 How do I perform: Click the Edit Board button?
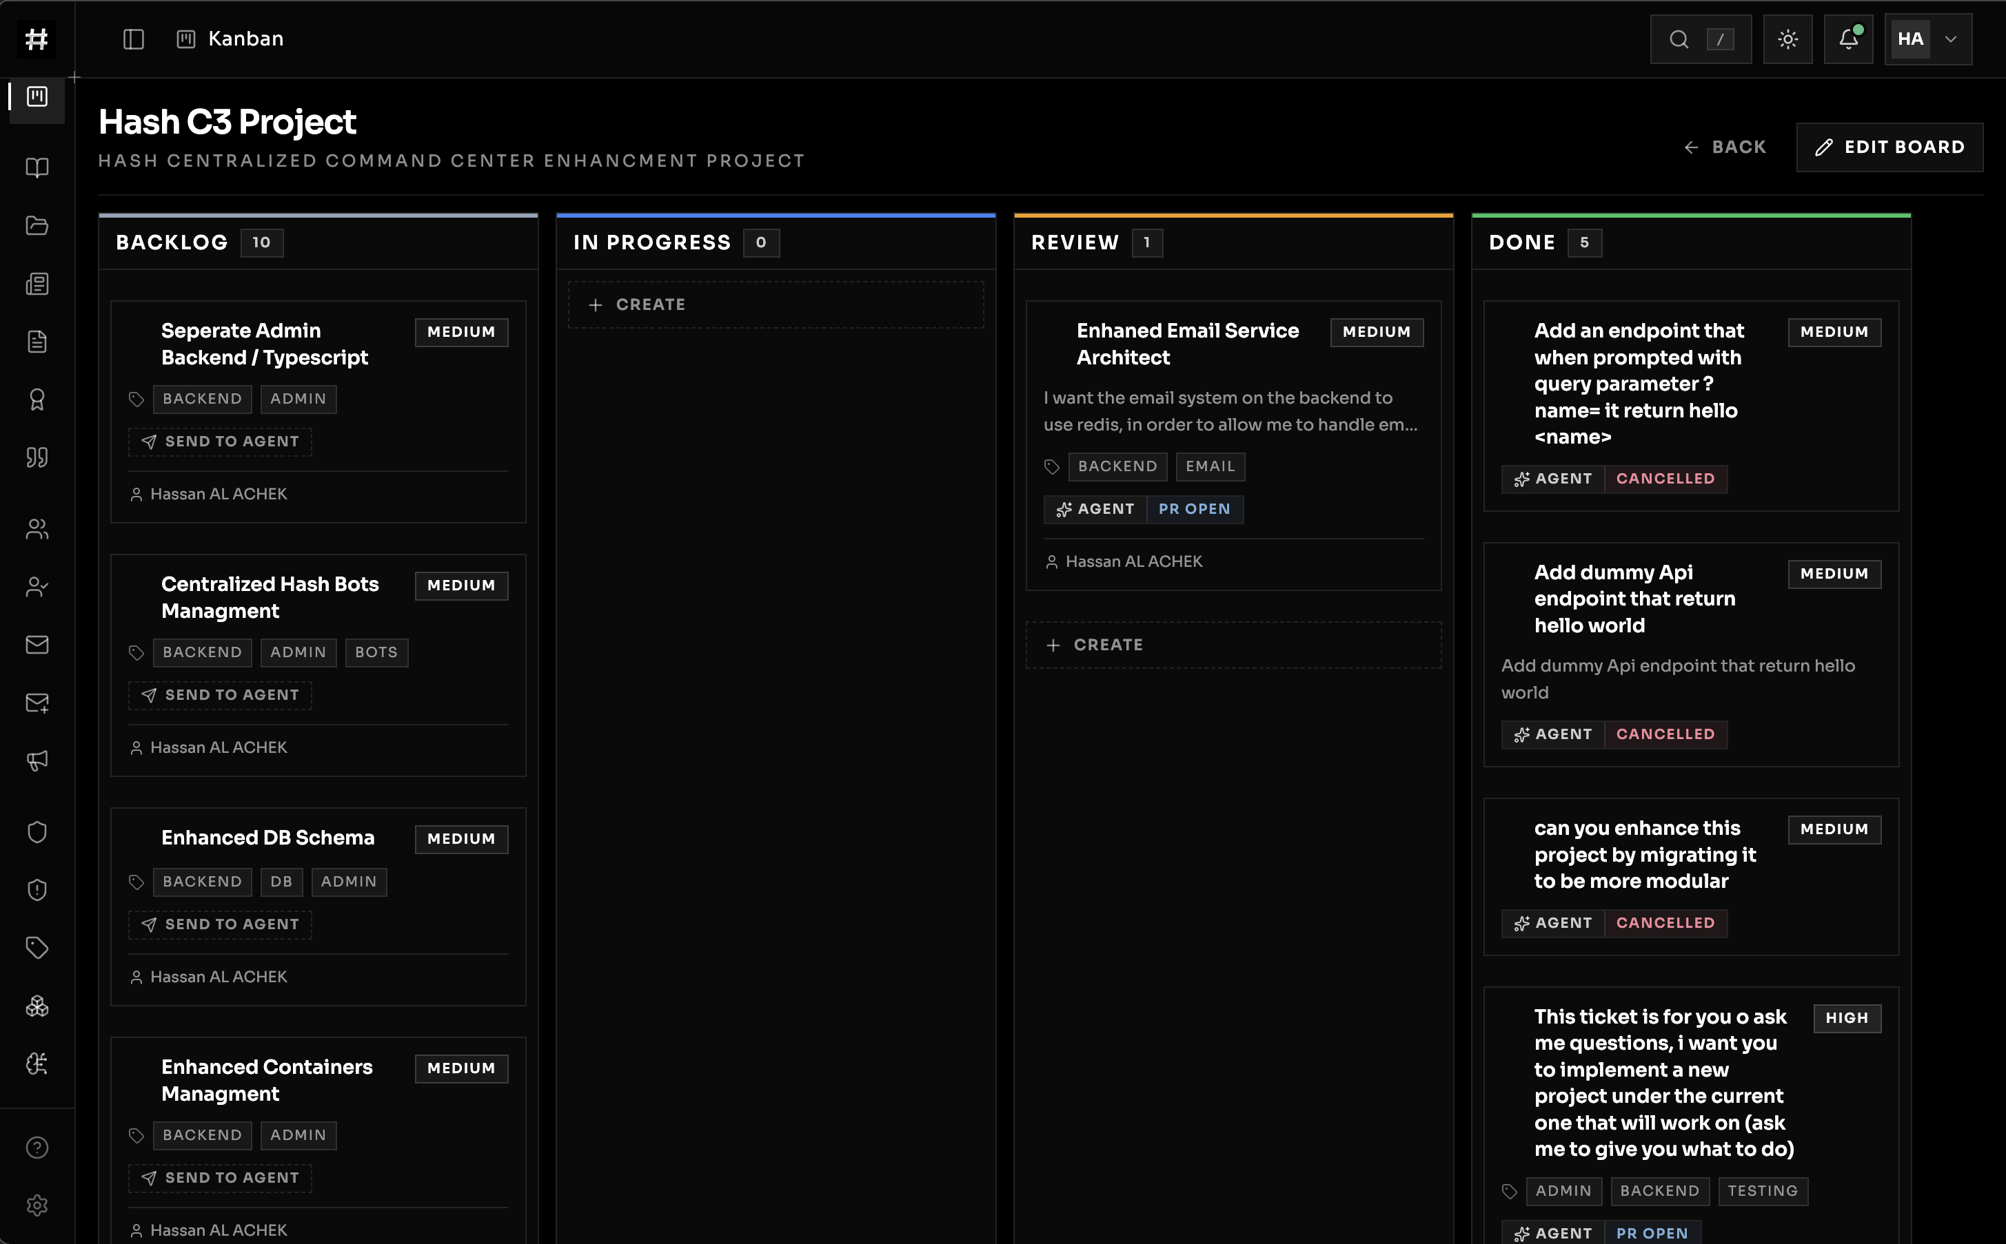pyautogui.click(x=1889, y=147)
